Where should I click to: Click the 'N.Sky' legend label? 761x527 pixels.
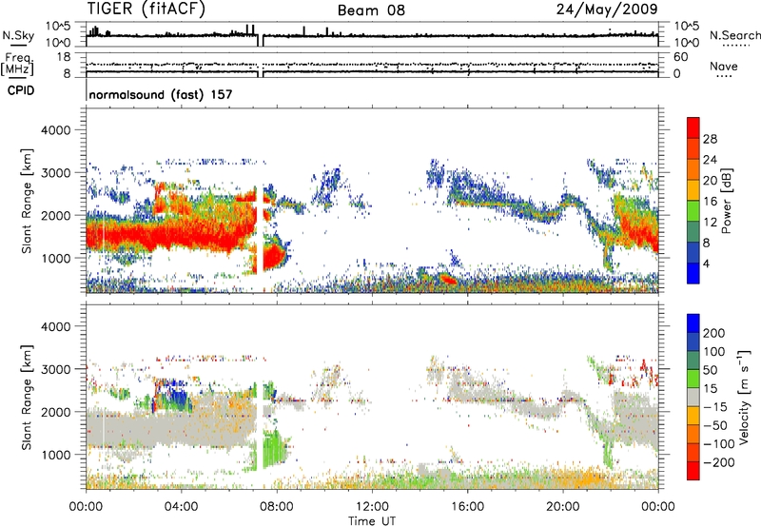click(x=18, y=35)
